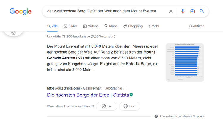Open the bar chart thumbnail of highest mountains

(x=185, y=62)
